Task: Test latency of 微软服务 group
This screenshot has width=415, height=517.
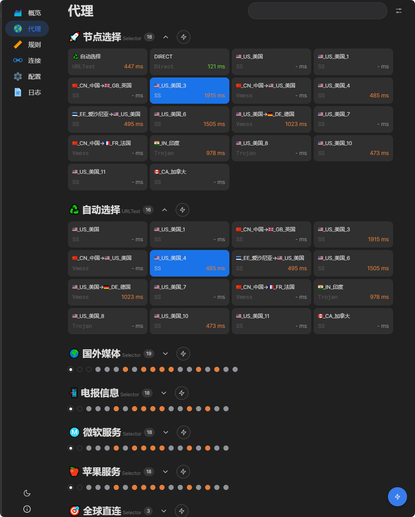Action: pos(183,432)
